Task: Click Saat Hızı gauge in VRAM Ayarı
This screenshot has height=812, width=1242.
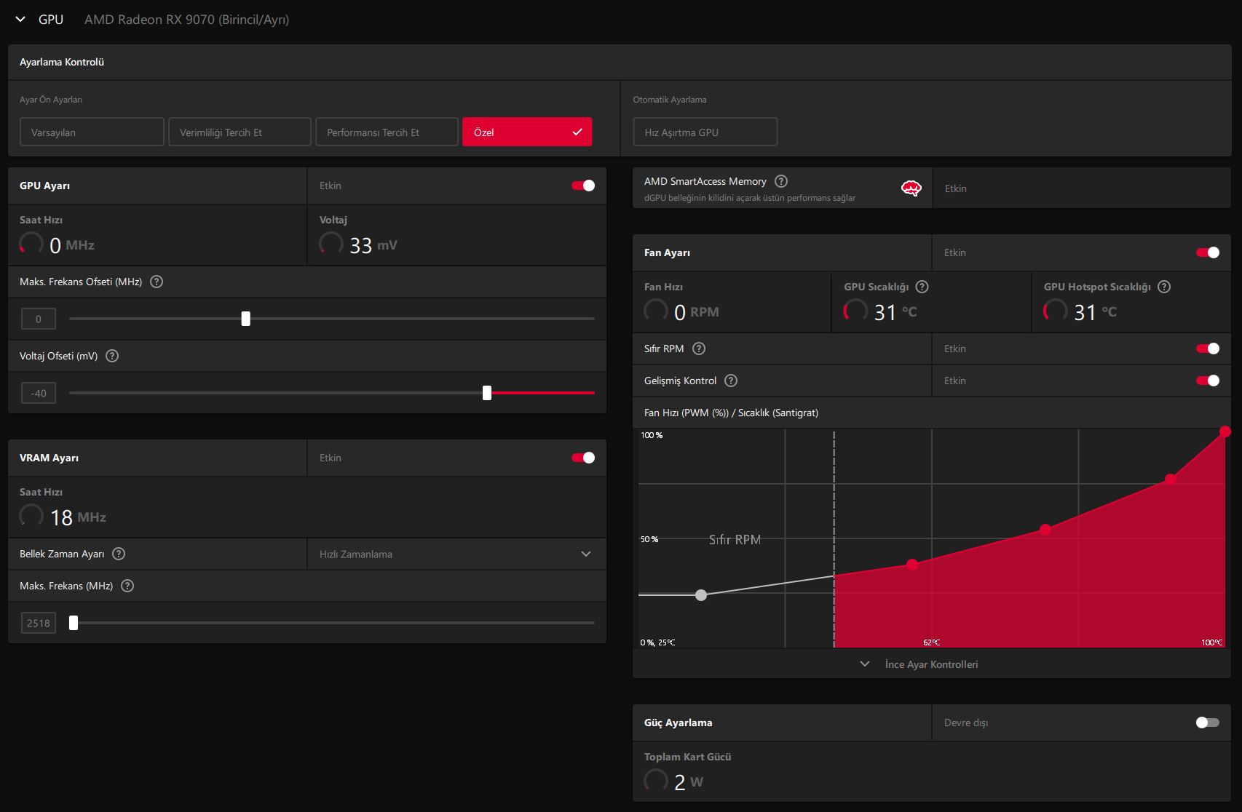Action: (x=31, y=515)
